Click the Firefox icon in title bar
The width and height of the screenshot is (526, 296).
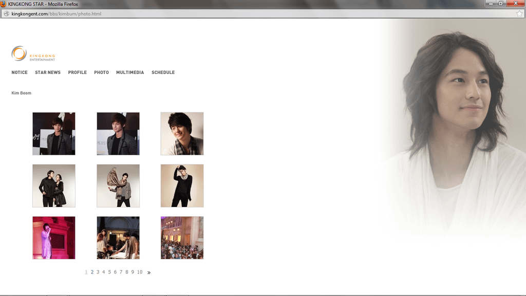(4, 4)
